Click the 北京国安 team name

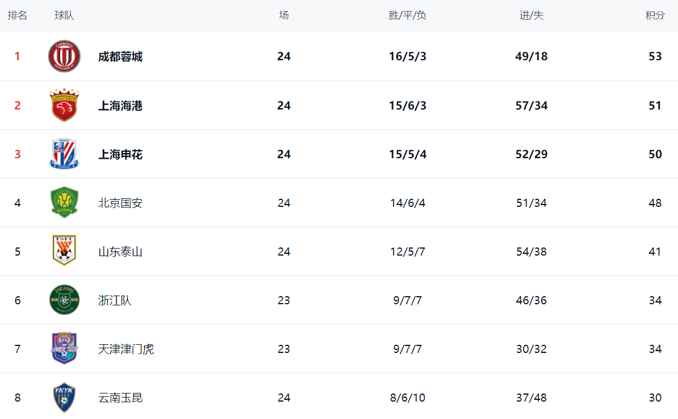tap(120, 203)
